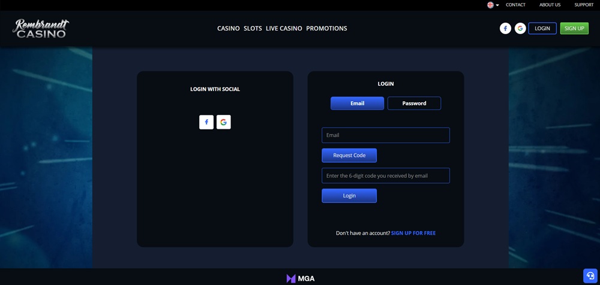Click the Login button below the code field
600x285 pixels.
click(x=349, y=196)
